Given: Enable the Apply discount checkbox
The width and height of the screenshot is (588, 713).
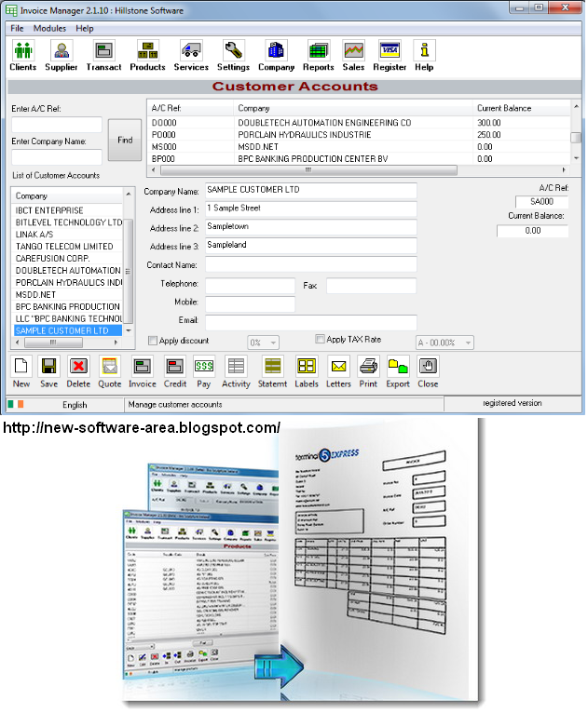Looking at the screenshot, I should coord(153,340).
